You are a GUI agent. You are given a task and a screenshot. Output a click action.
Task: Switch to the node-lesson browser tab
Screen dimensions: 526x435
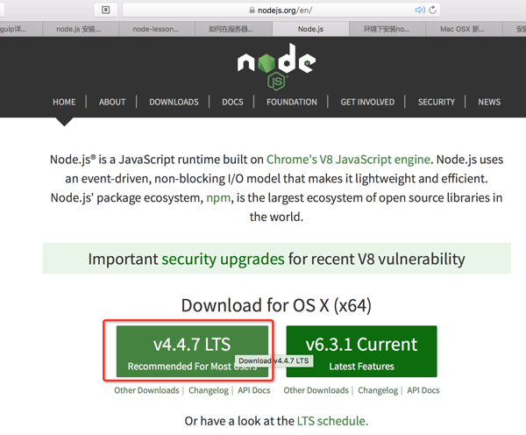pyautogui.click(x=155, y=29)
